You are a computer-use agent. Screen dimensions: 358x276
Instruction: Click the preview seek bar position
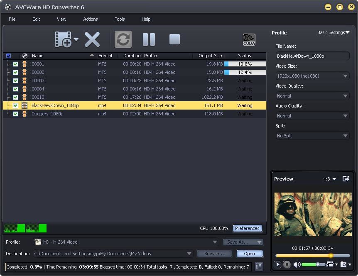(313, 256)
